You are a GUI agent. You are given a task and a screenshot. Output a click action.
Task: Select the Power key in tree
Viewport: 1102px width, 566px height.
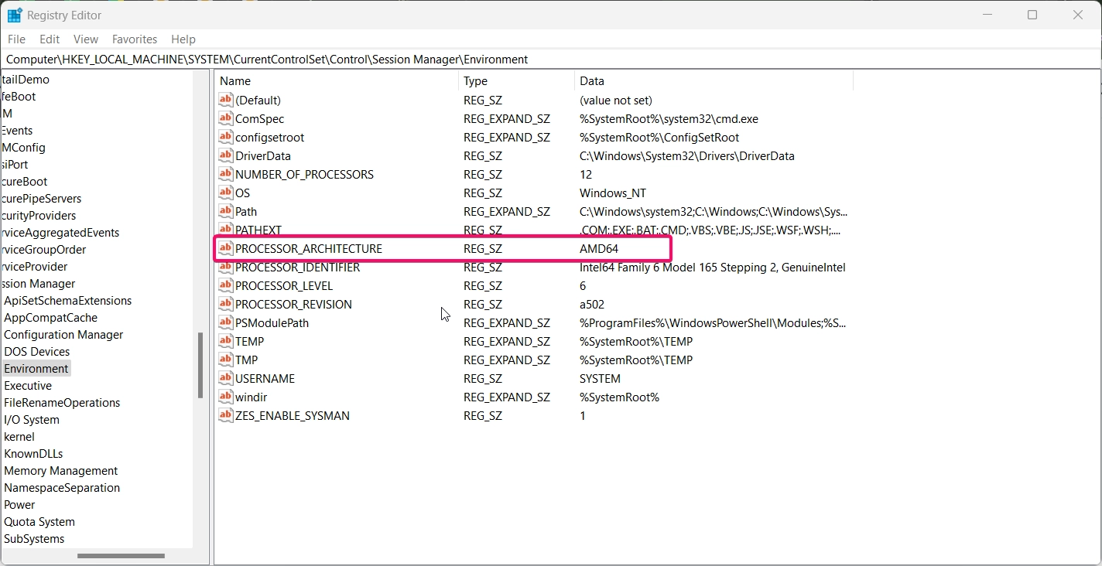coord(19,505)
